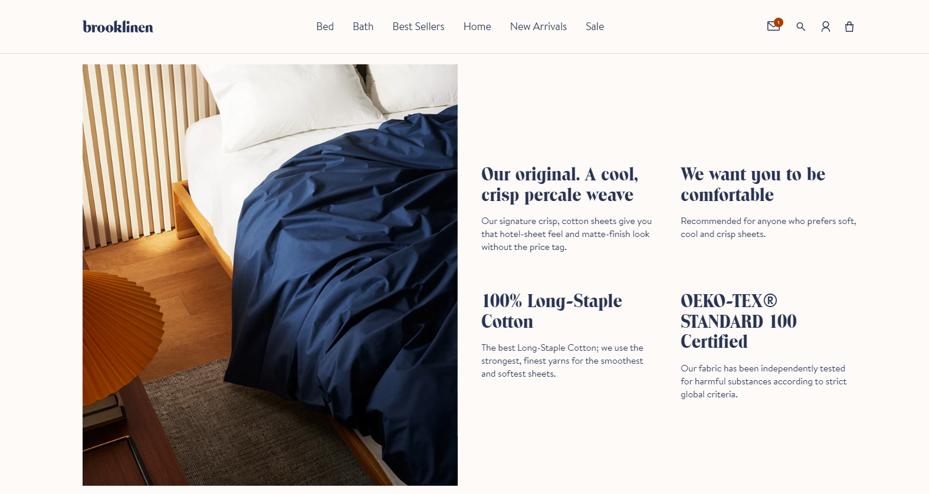This screenshot has height=494, width=929.
Task: Click the 'Recommended for anyone' description text
Action: [768, 228]
